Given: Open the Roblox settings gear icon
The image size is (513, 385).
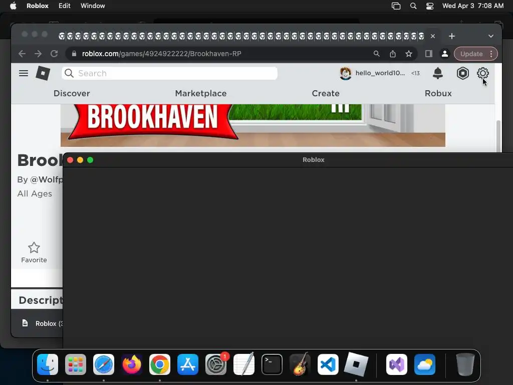Looking at the screenshot, I should pyautogui.click(x=482, y=73).
